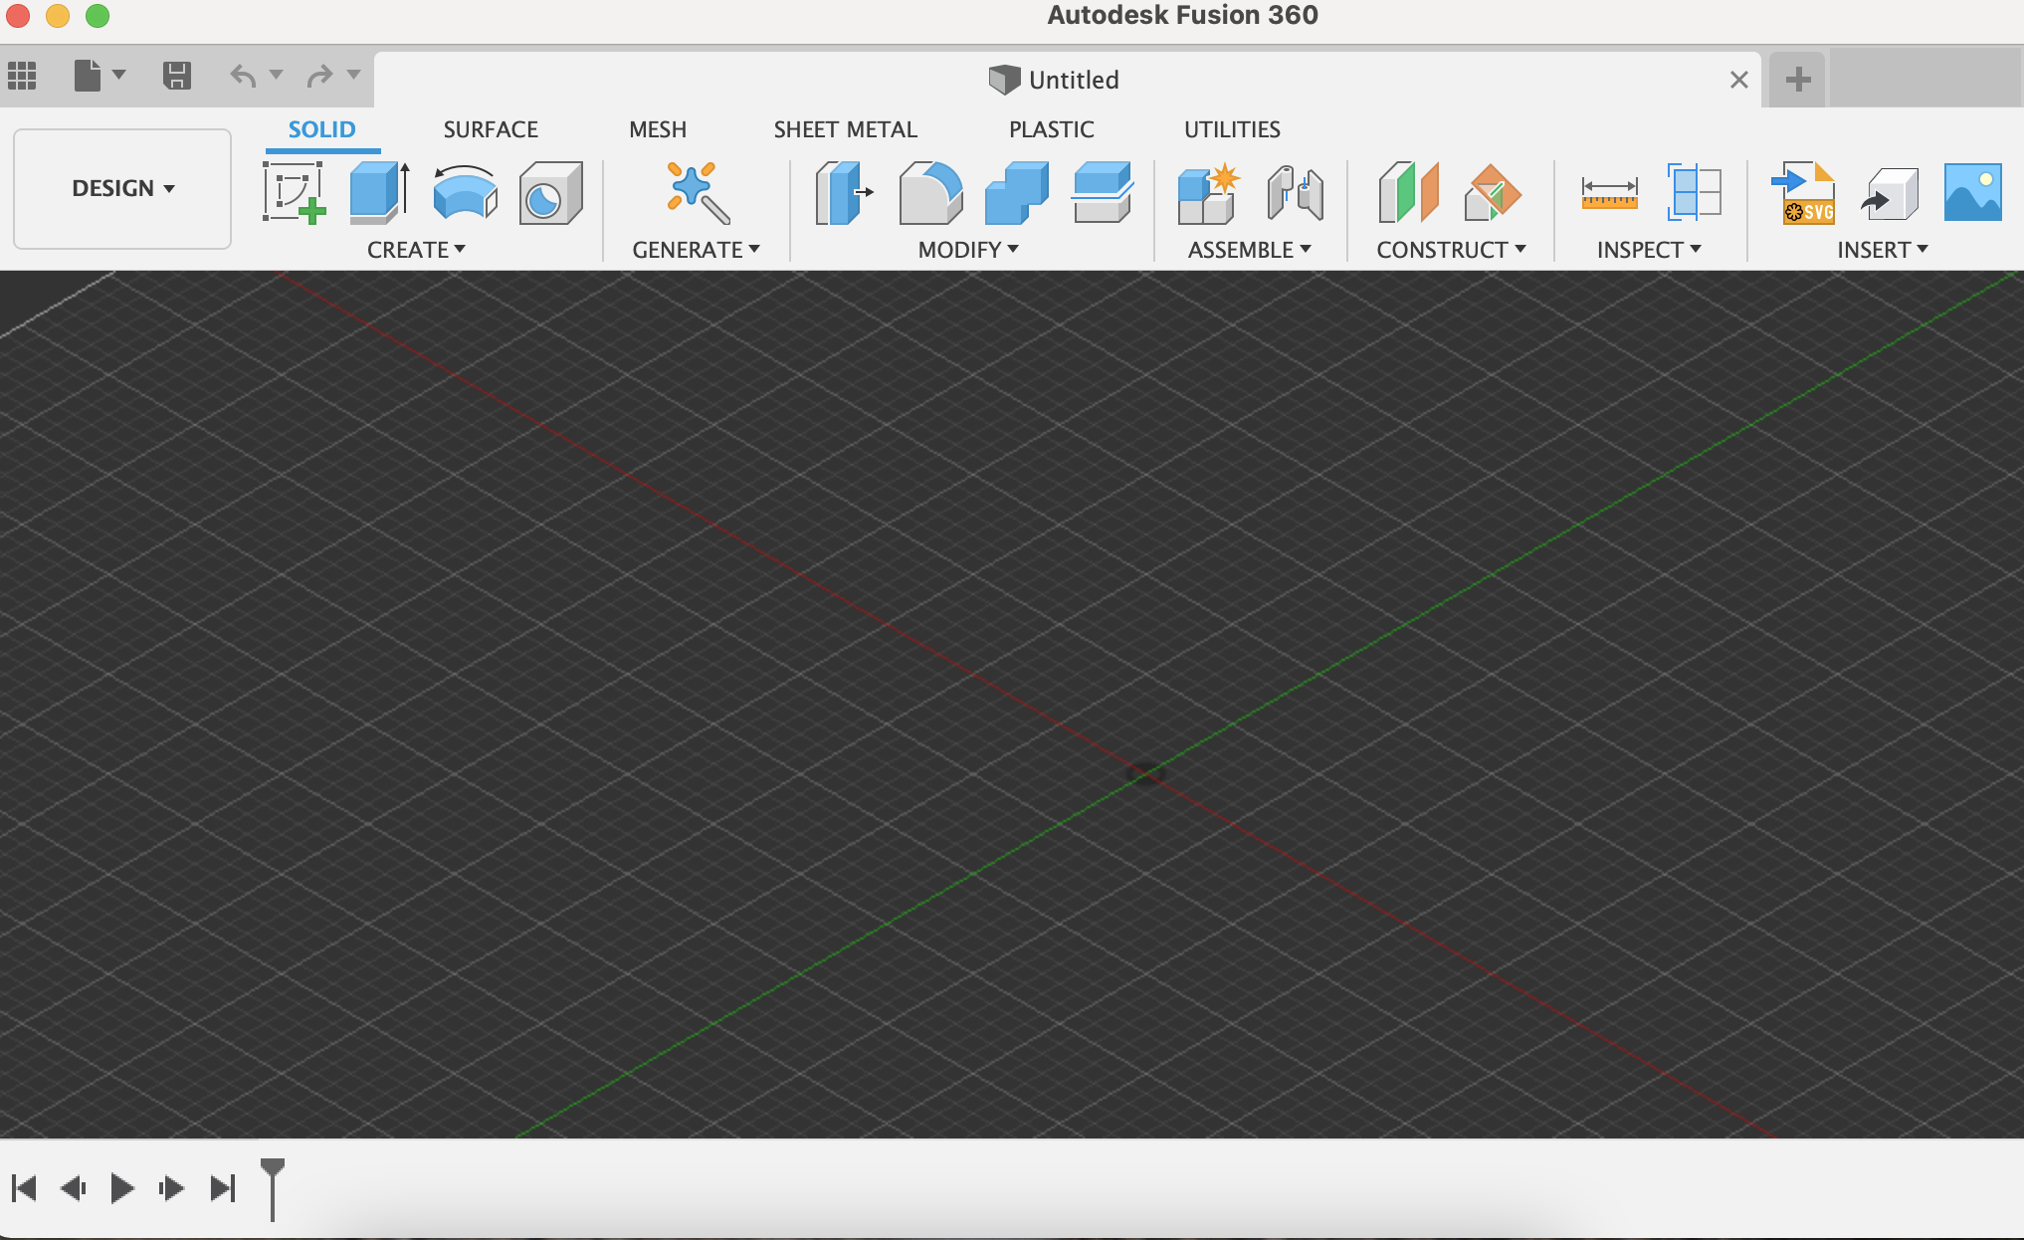The image size is (2024, 1240).
Task: Click the Save button in the toolbar
Action: [177, 76]
